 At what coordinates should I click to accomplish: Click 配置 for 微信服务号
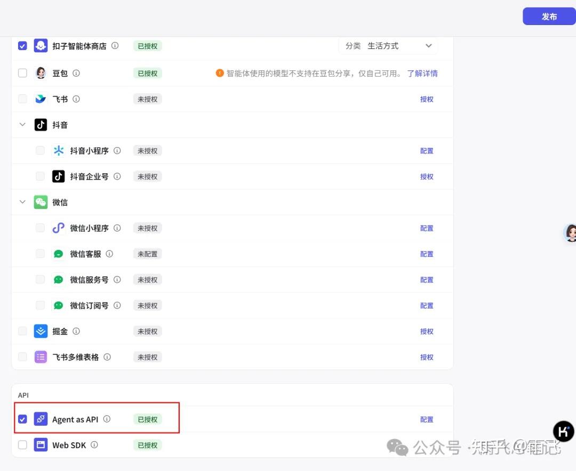pyautogui.click(x=427, y=279)
